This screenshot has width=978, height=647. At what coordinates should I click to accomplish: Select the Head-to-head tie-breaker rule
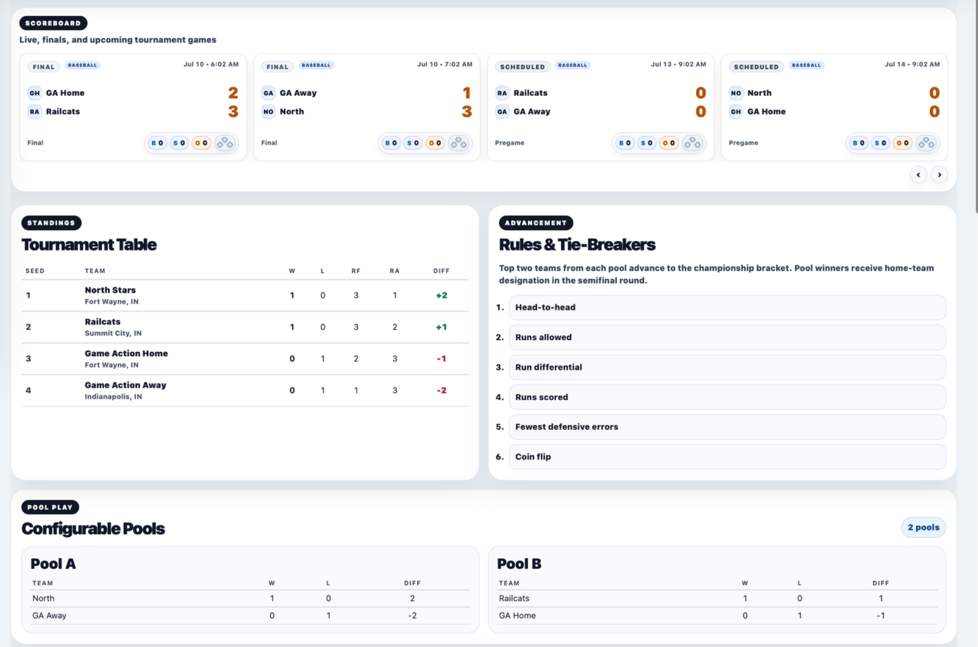click(x=727, y=307)
